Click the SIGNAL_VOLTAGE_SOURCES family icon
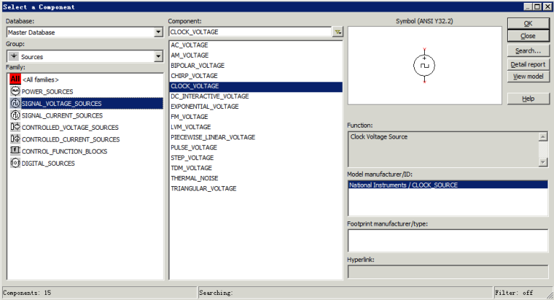 (14, 103)
